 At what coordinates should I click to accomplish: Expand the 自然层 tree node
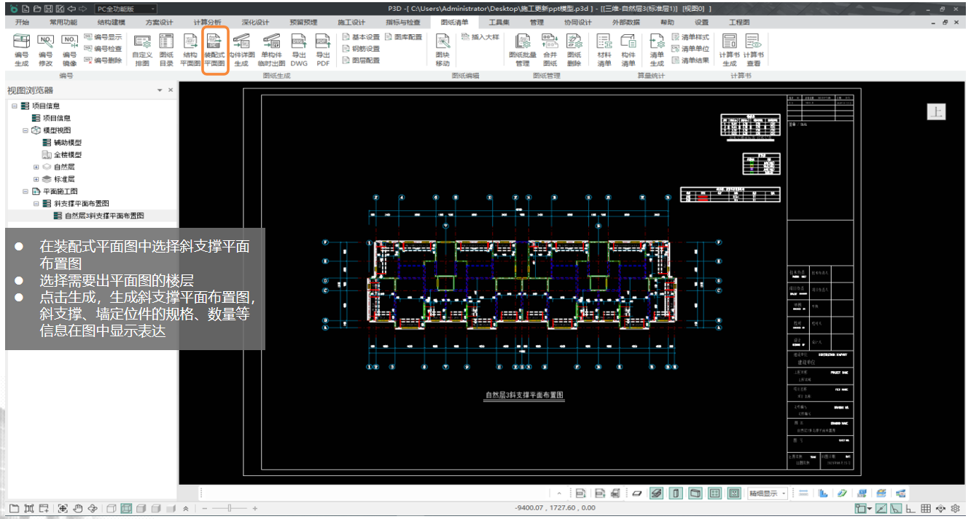coord(36,167)
